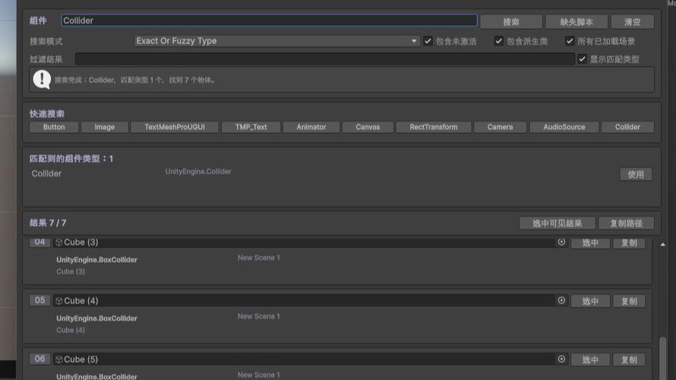Viewport: 676px width, 380px height.
Task: Click the cube object icon beside Cube (3)
Action: click(59, 242)
